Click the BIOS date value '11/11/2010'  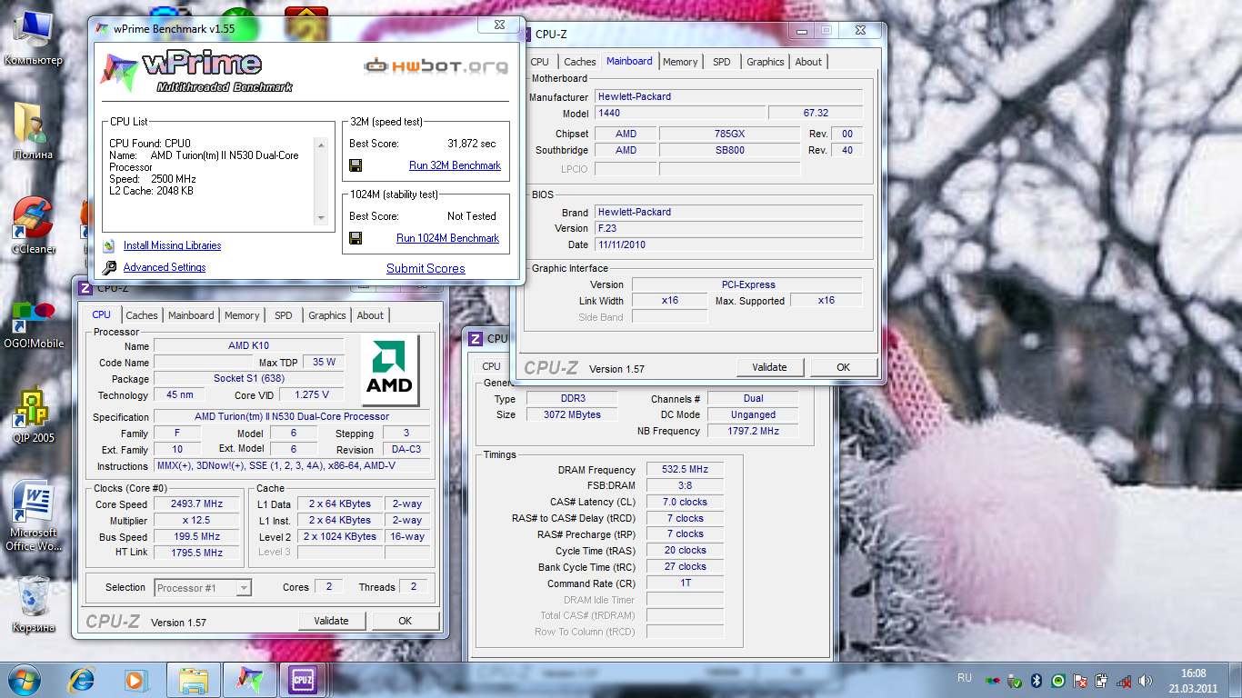click(x=729, y=244)
